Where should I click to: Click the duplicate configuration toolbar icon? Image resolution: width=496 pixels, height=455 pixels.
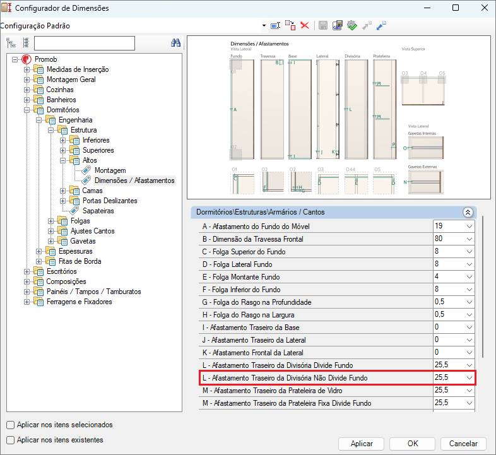(x=290, y=25)
